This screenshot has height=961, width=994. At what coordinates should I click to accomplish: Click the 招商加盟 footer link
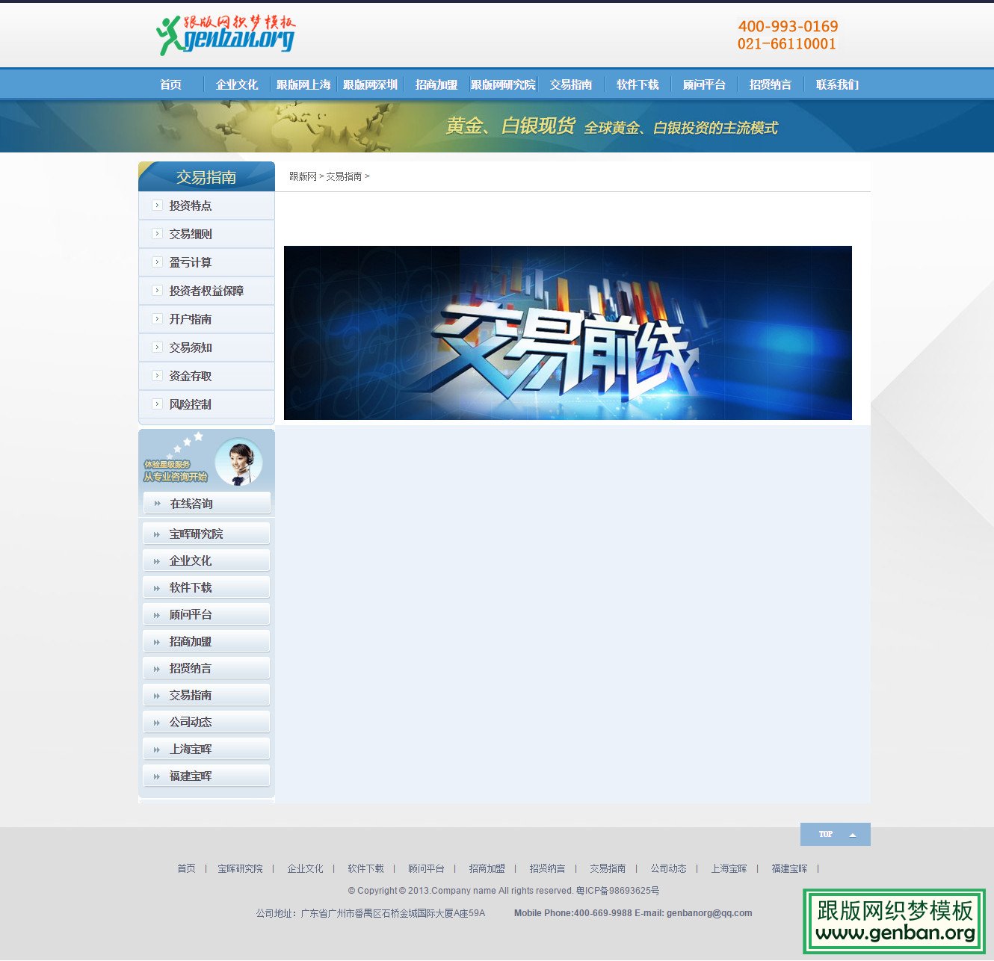click(x=487, y=868)
